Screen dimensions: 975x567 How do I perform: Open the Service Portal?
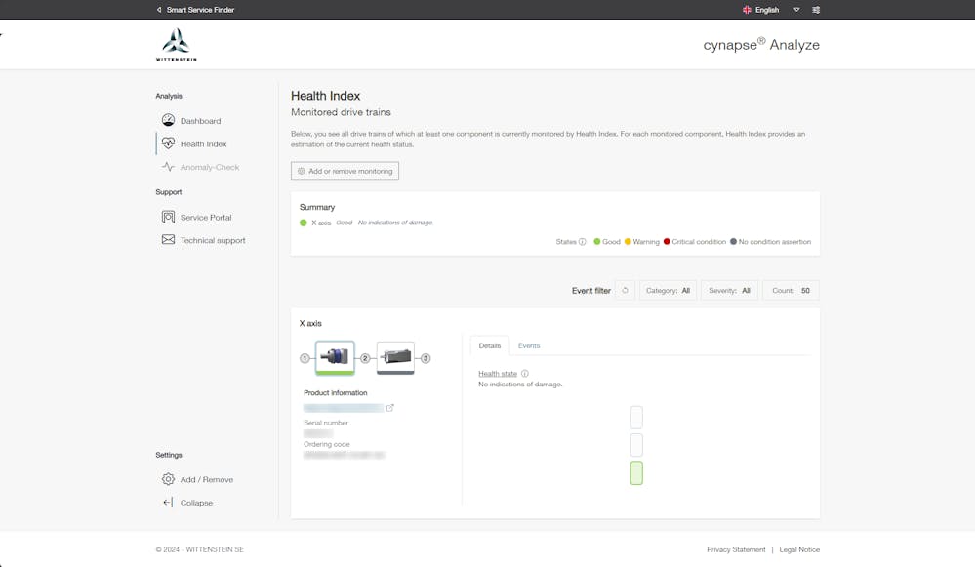[x=206, y=217]
